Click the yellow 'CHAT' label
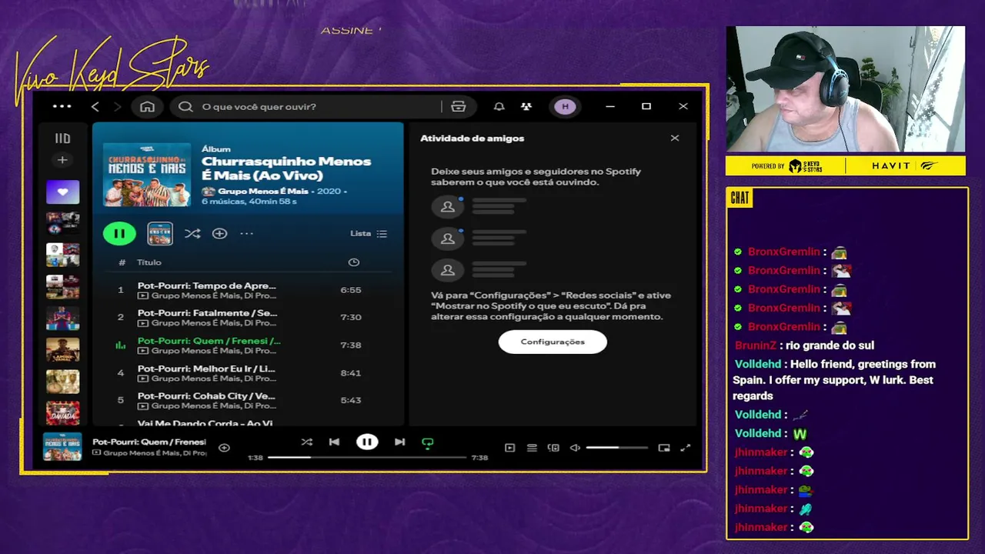The image size is (985, 554). click(740, 198)
